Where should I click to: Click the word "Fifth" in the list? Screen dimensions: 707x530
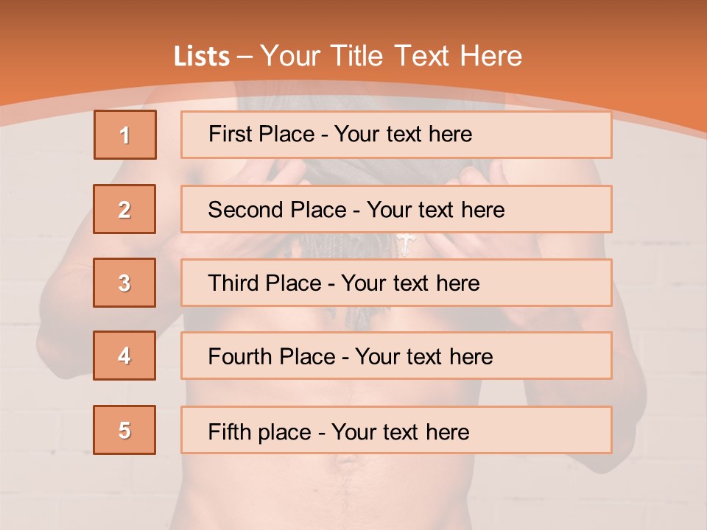point(229,431)
